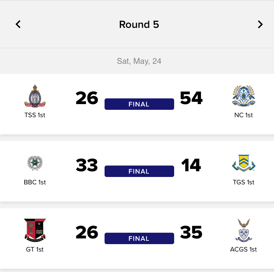Open TGS 1st team name link
274x272 pixels.
(244, 182)
